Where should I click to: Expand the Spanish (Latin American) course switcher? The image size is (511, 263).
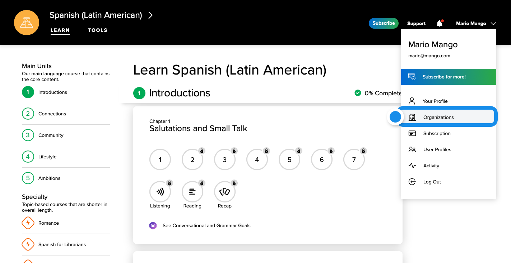pyautogui.click(x=150, y=15)
